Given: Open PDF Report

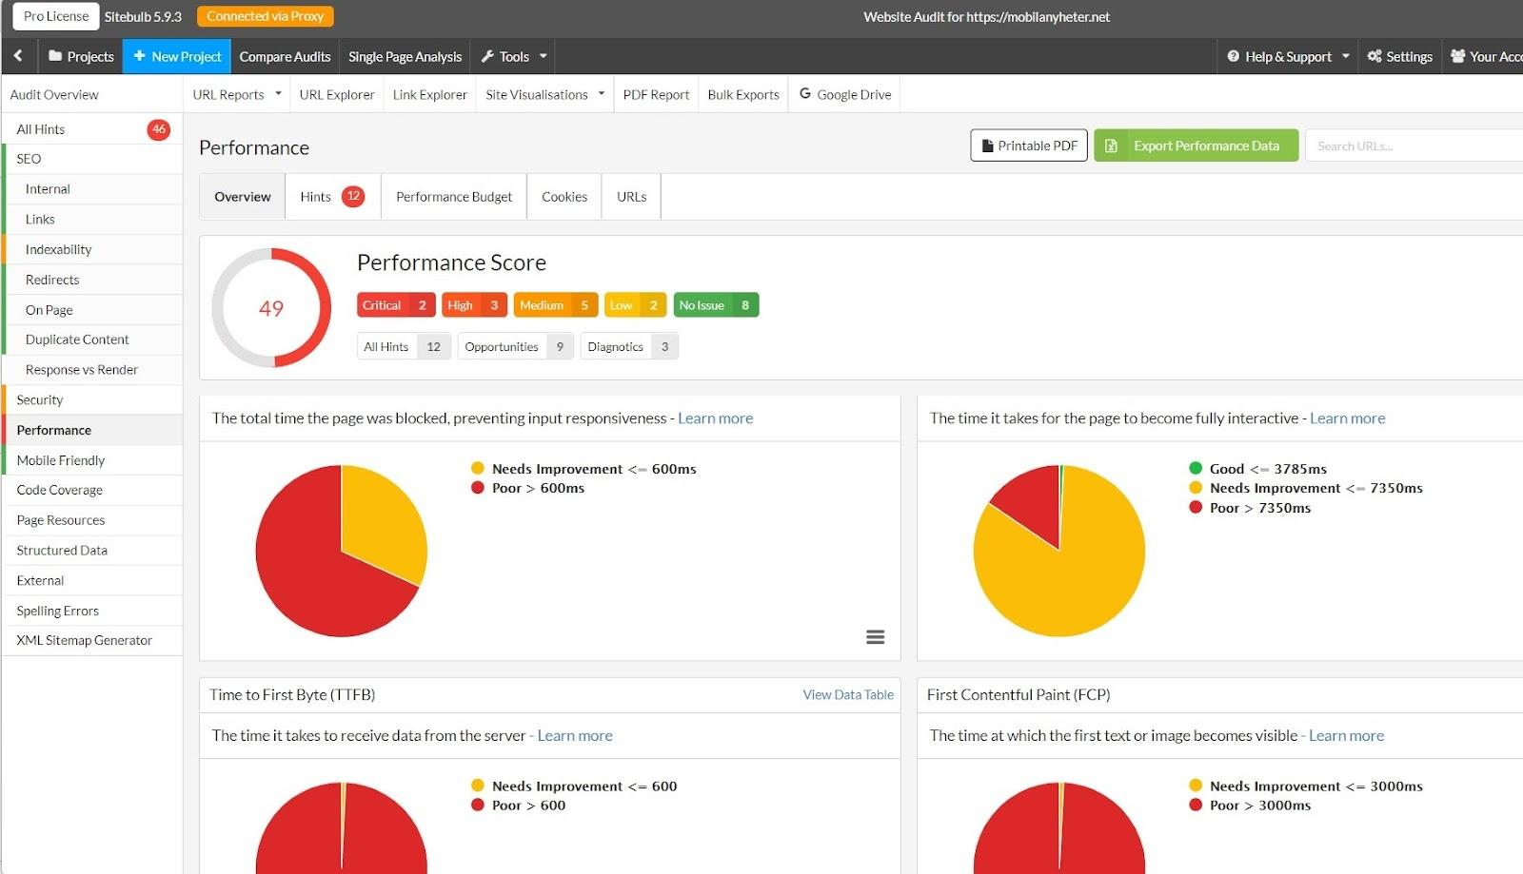Looking at the screenshot, I should pos(656,94).
